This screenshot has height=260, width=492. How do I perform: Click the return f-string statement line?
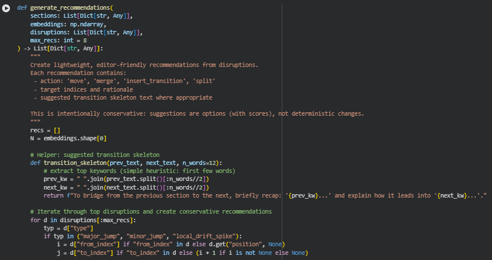pyautogui.click(x=263, y=195)
